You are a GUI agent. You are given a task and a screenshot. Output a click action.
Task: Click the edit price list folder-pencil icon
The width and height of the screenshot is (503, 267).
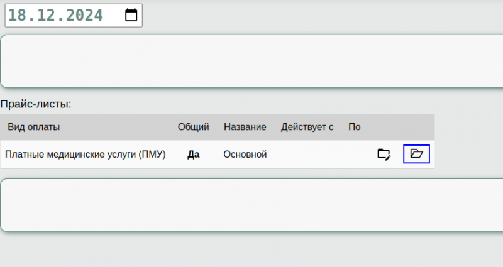tap(384, 154)
